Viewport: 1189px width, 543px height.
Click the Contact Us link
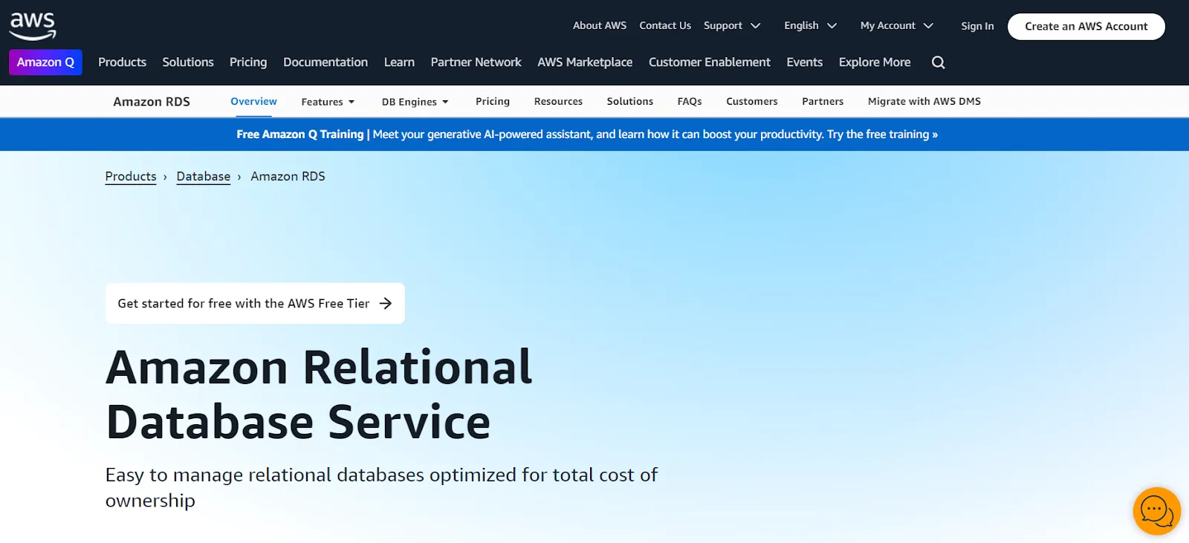[x=665, y=25]
